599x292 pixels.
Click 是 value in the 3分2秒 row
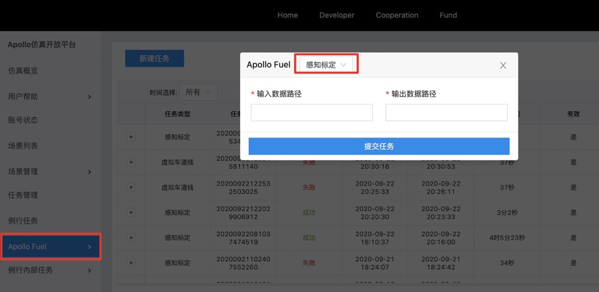(x=573, y=213)
